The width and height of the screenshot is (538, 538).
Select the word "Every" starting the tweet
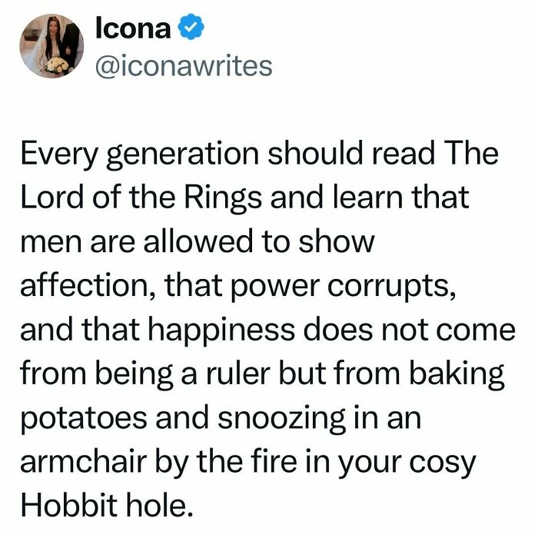pyautogui.click(x=59, y=154)
